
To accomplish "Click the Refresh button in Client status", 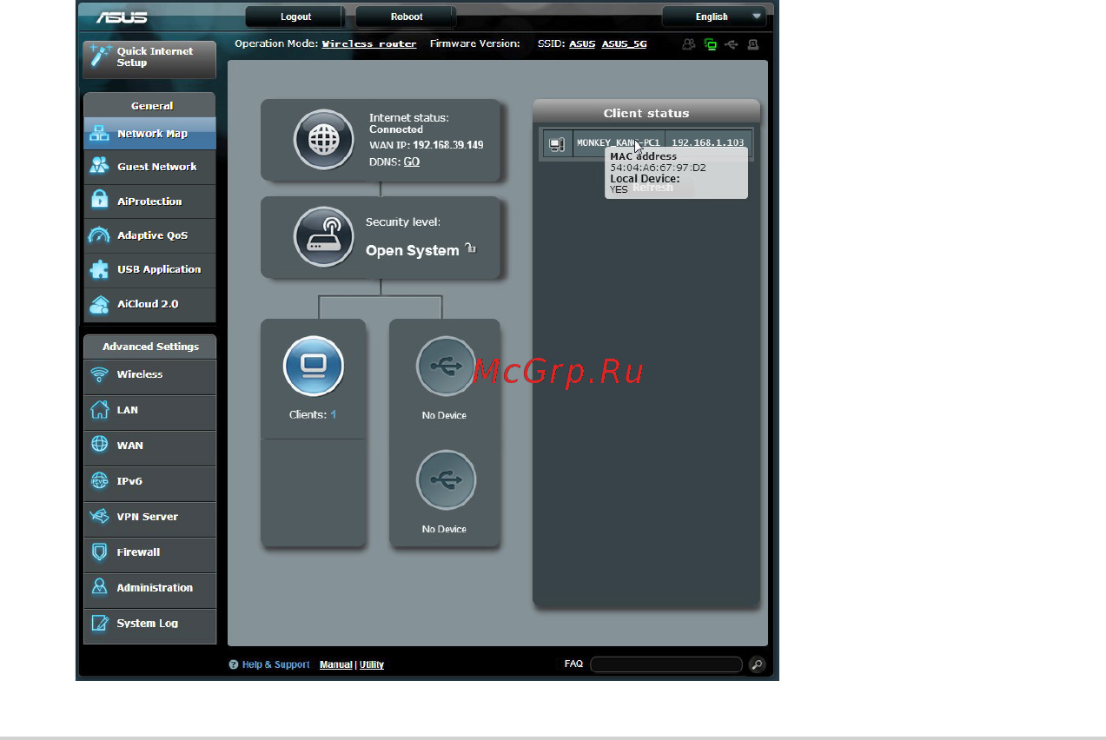I will [652, 188].
